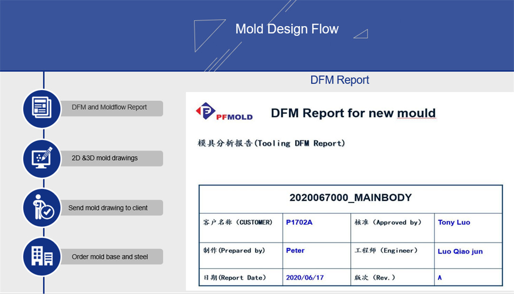Select Send mold drawing to client step

(112, 208)
